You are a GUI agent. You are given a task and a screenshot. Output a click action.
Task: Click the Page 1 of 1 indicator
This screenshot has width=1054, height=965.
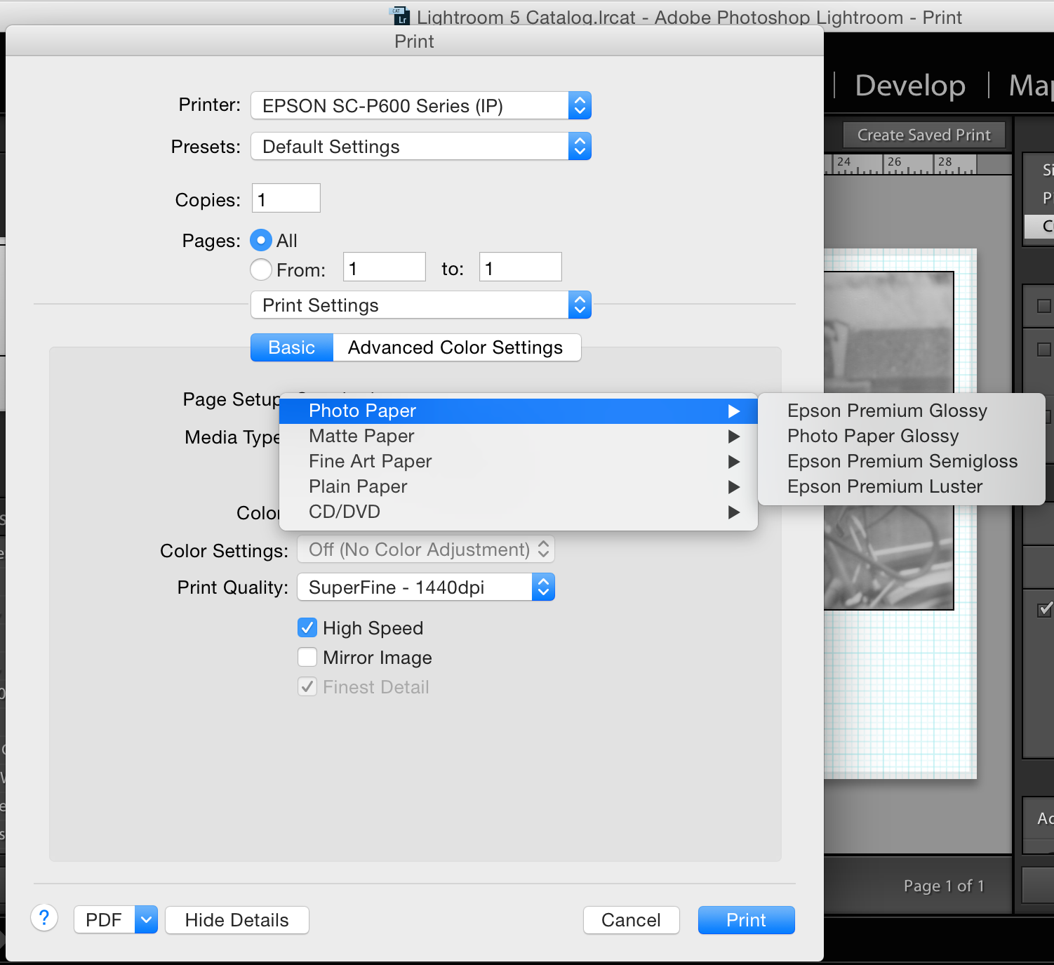tap(944, 886)
